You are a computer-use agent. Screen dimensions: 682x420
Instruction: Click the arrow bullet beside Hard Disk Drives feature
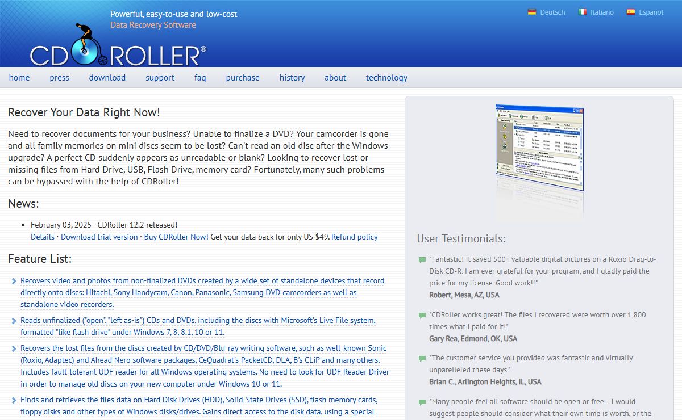pyautogui.click(x=14, y=401)
